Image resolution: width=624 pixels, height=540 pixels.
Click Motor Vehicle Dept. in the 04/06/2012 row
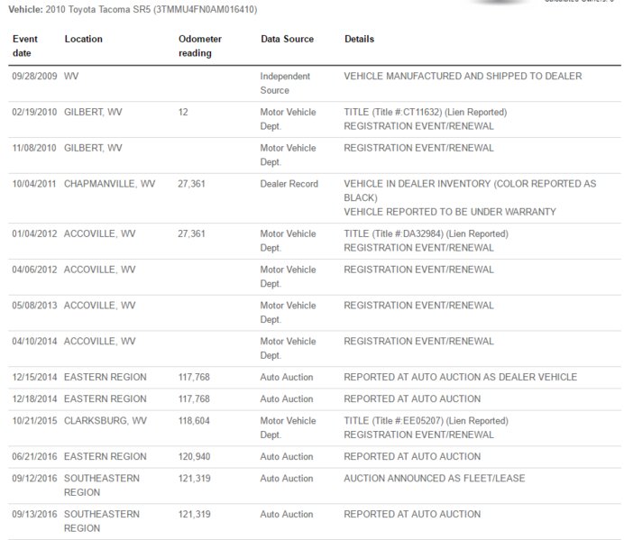point(288,277)
